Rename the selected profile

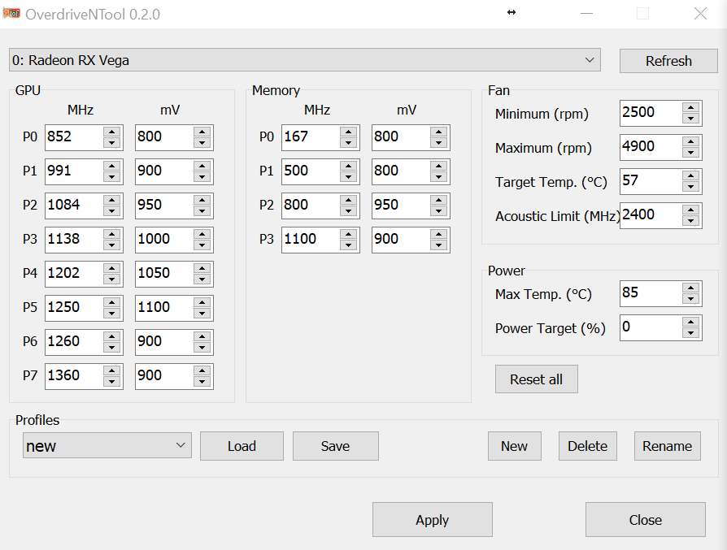tap(667, 446)
